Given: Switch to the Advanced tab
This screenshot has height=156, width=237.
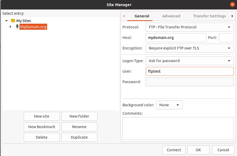Looking at the screenshot, I should (x=171, y=16).
